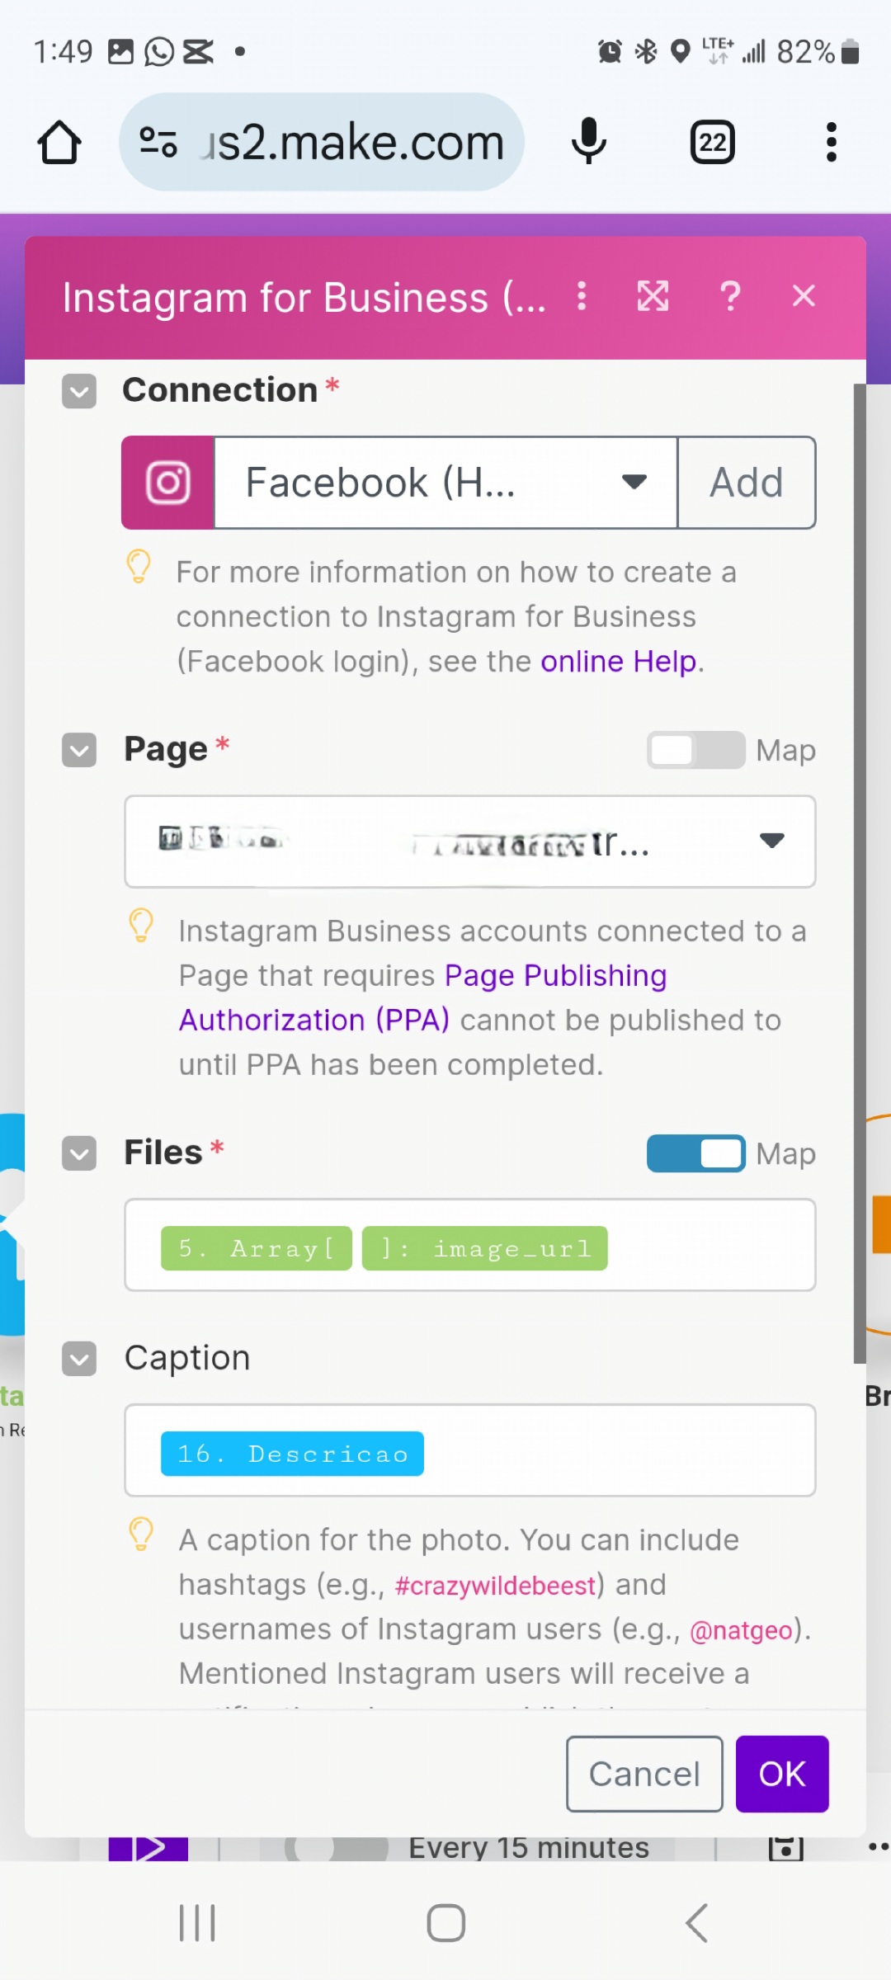The image size is (891, 1980).
Task: Click the Add connection button
Action: 747,483
